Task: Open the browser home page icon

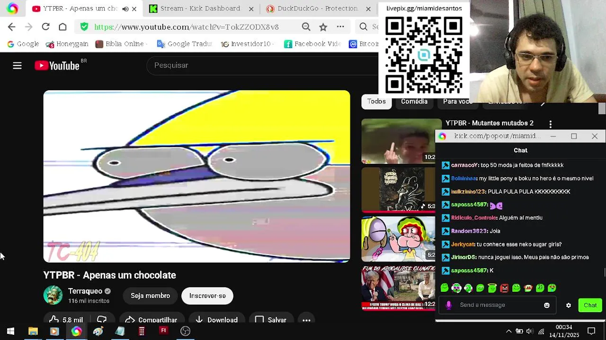Action: [x=62, y=27]
